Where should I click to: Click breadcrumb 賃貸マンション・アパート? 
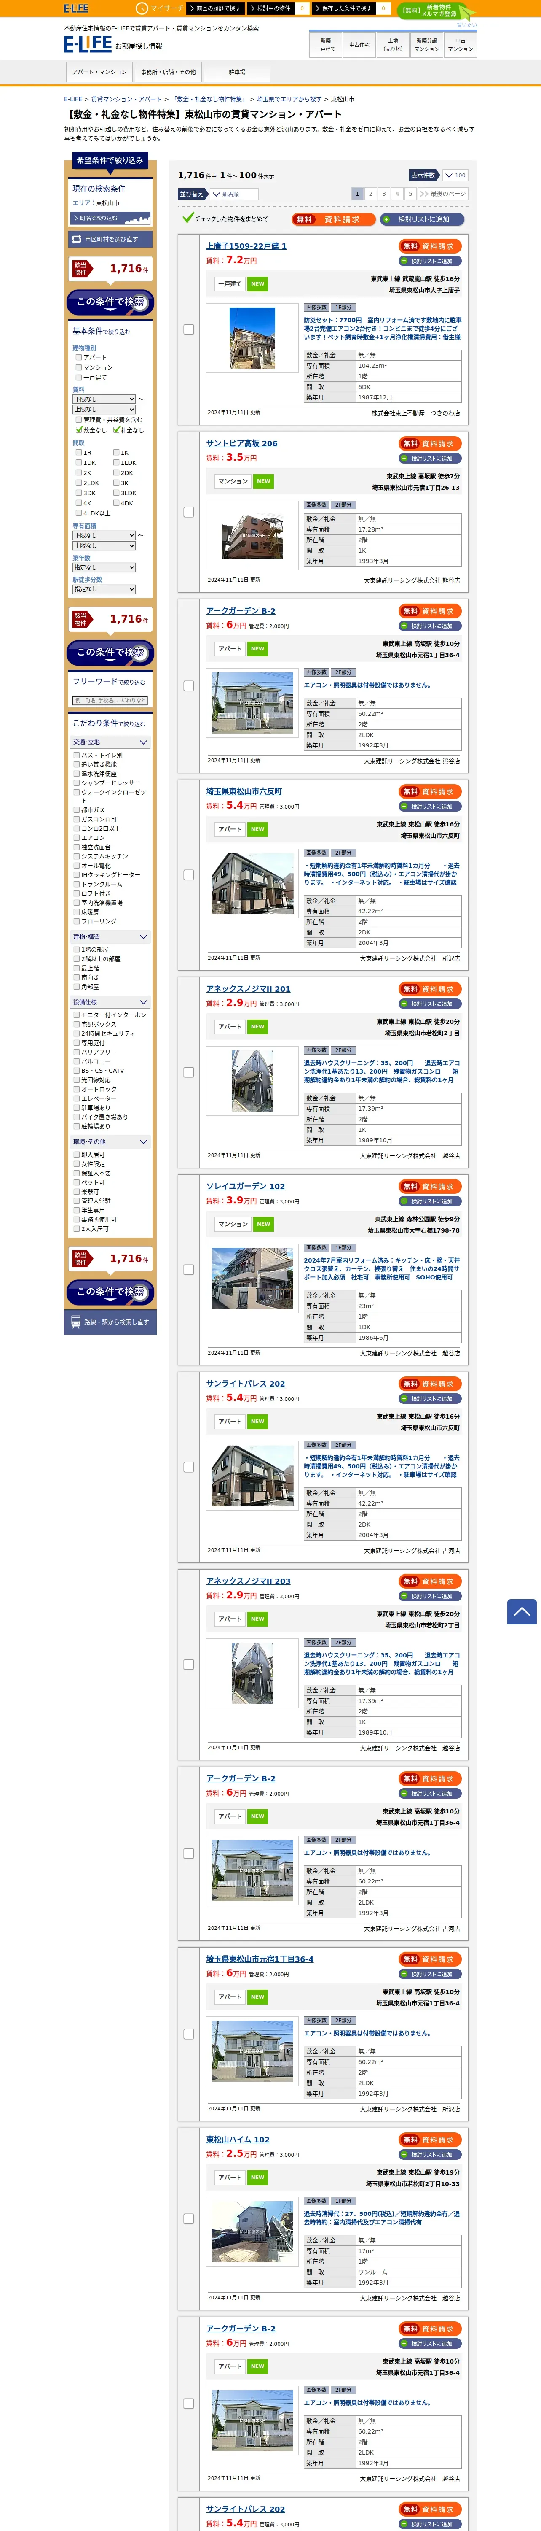click(x=127, y=99)
